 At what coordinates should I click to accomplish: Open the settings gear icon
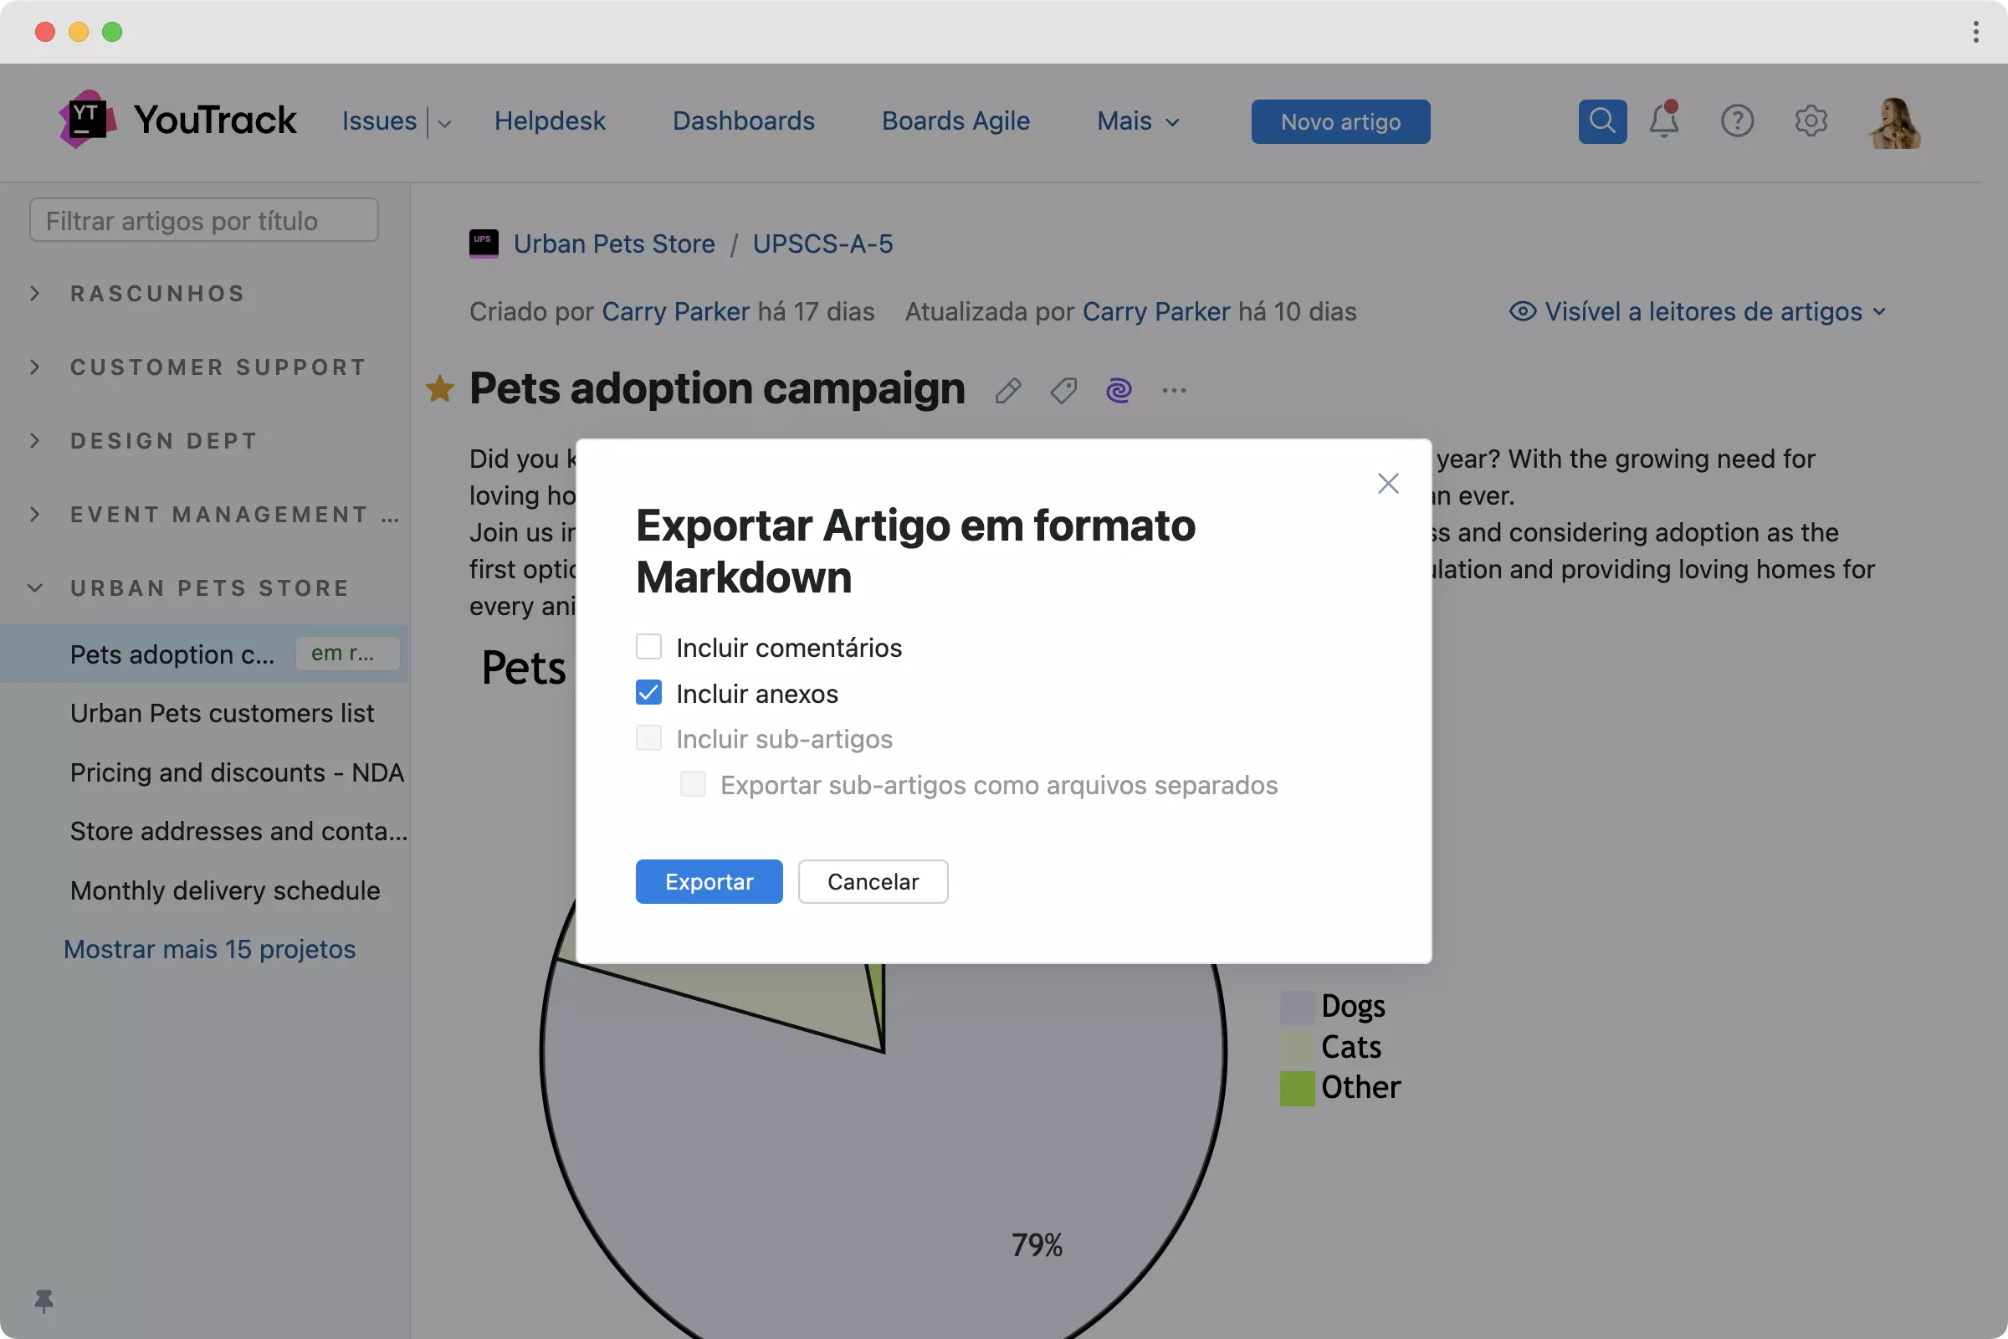pyautogui.click(x=1810, y=121)
